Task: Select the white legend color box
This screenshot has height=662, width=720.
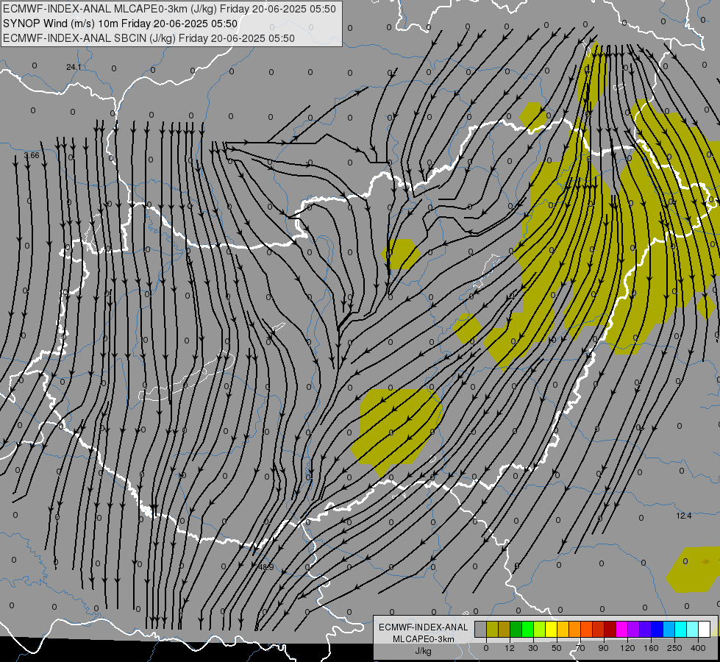Action: tap(704, 629)
